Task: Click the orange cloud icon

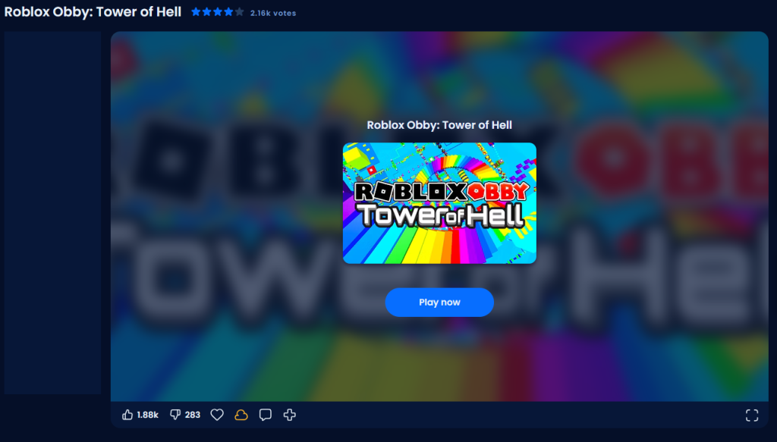Action: coord(241,415)
